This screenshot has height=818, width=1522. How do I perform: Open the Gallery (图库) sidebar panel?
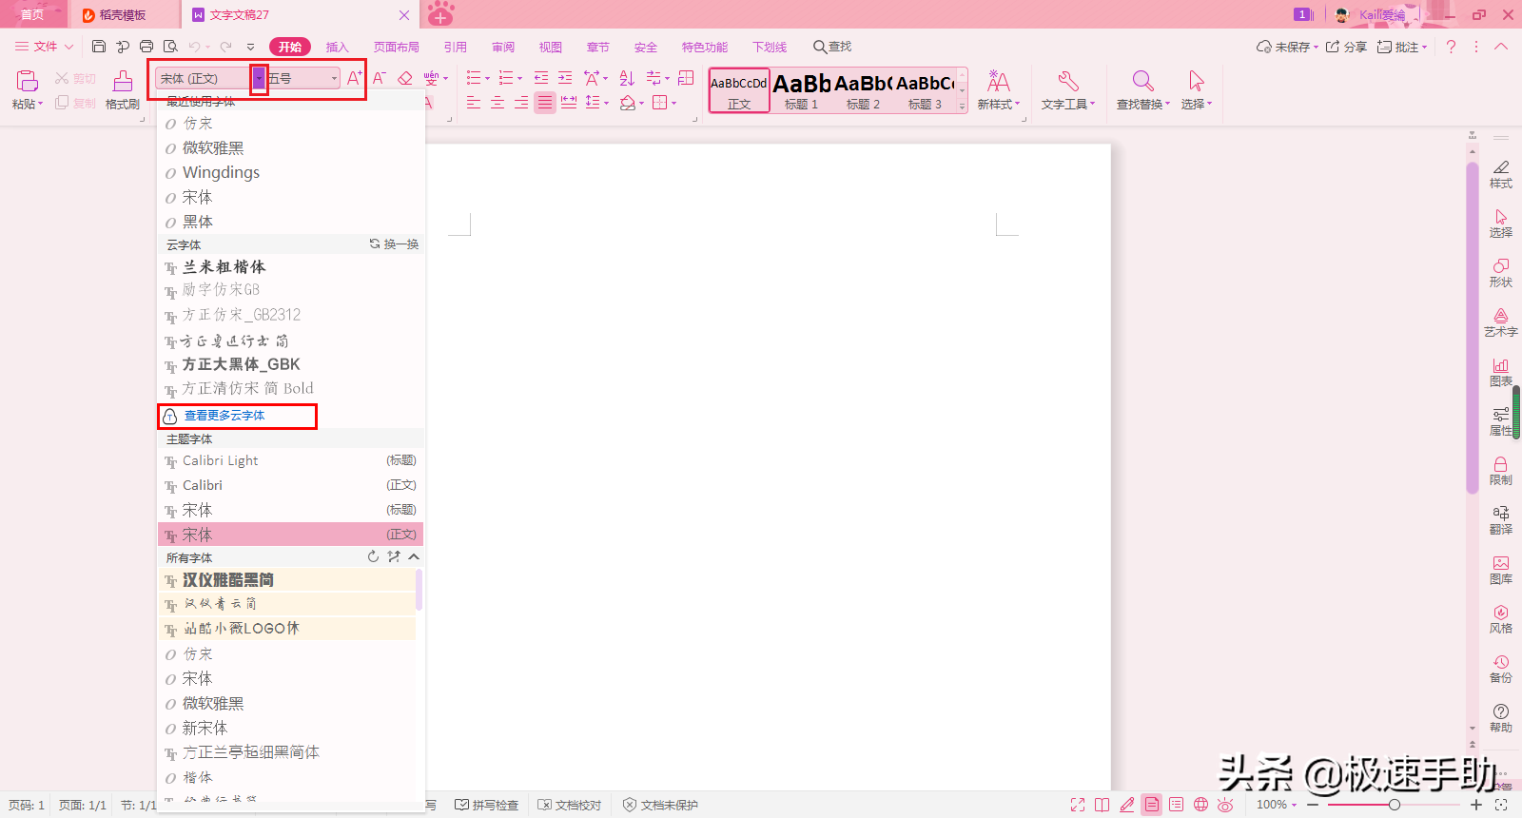click(1501, 570)
